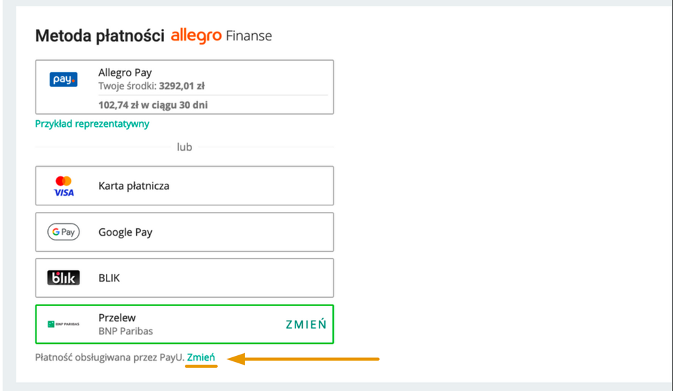673x391 pixels.
Task: Click the orange allegro logo in header
Action: [x=196, y=36]
